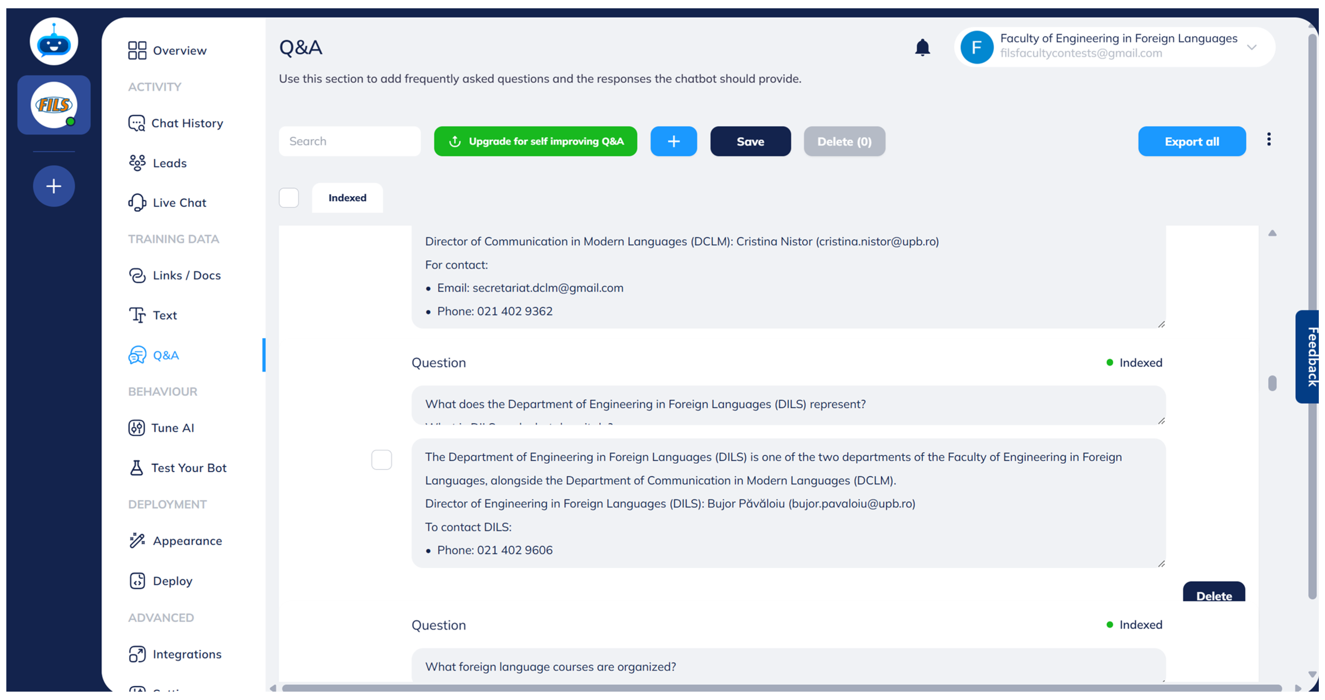Click the Q&A list vertical scrollbar thumb
Viewport: 1325px width, 700px height.
point(1272,383)
